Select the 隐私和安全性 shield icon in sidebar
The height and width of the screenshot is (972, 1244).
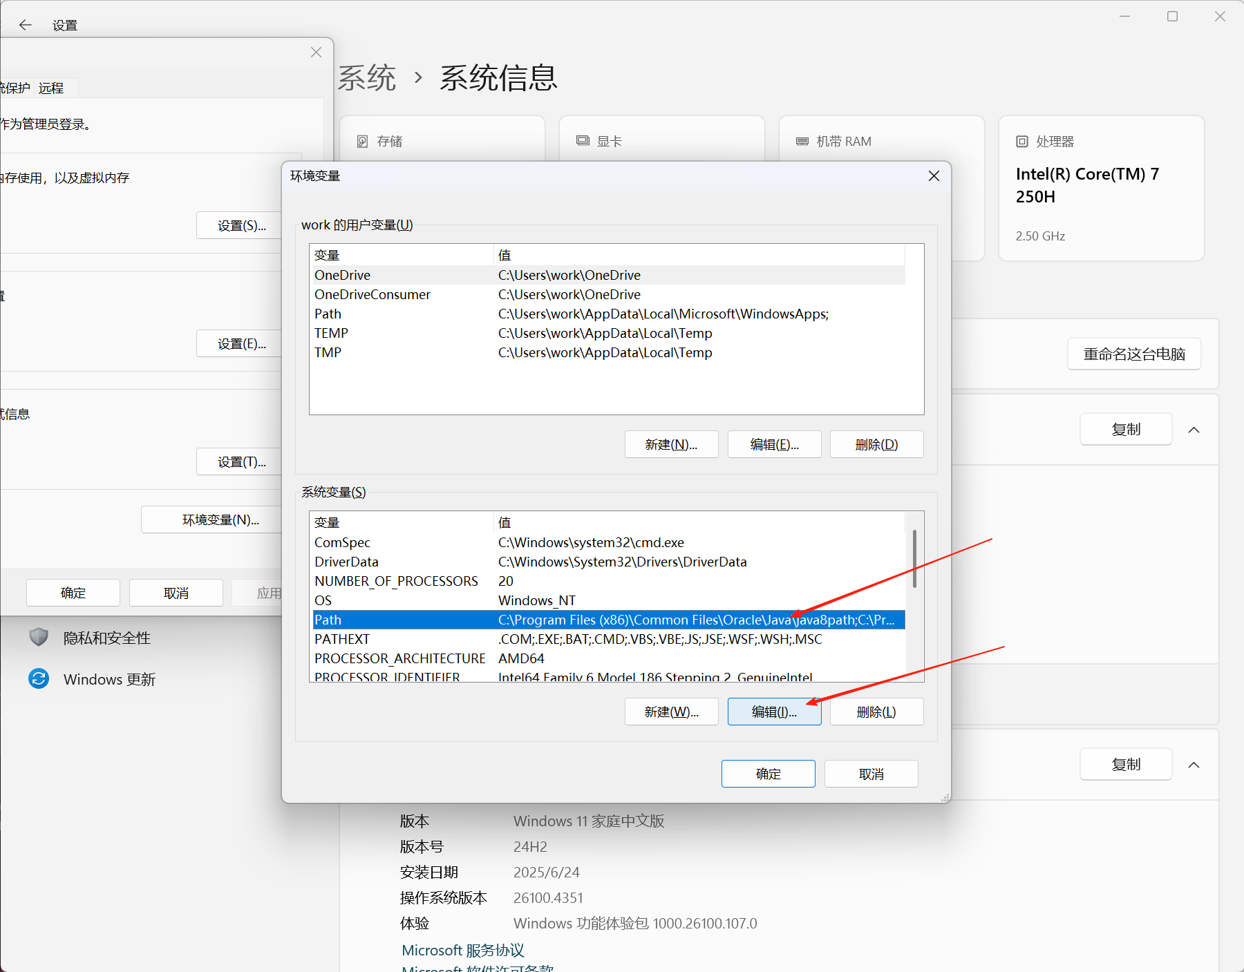[38, 637]
